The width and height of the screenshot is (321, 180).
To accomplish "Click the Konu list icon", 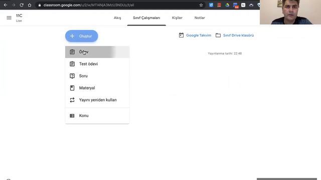I will click(72, 115).
